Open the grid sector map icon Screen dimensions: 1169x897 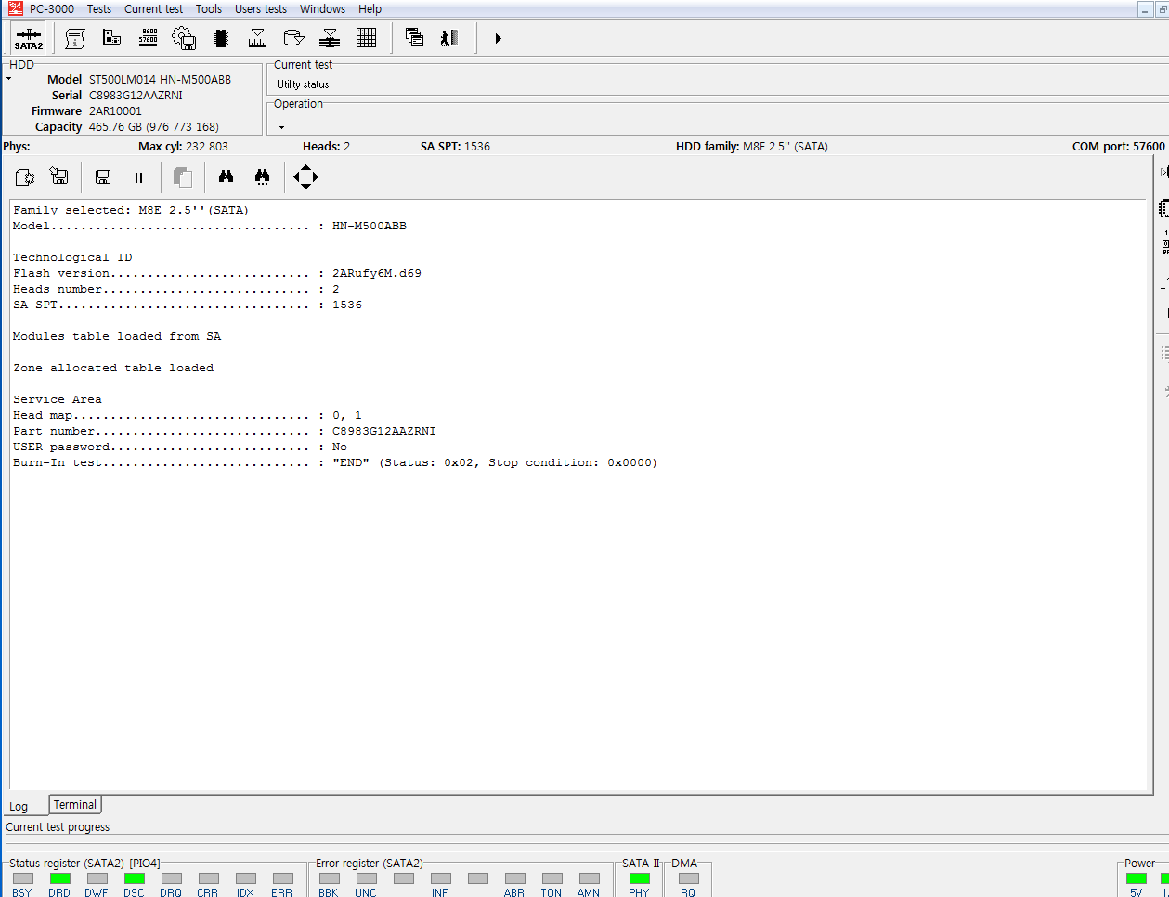tap(366, 38)
